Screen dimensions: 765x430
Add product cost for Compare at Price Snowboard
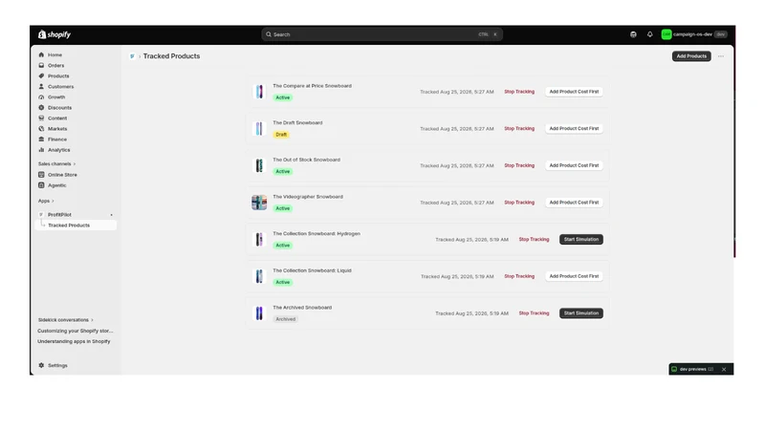574,92
